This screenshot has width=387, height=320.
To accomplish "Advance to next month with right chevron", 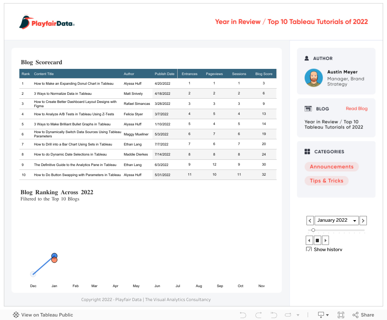I will pyautogui.click(x=363, y=221).
